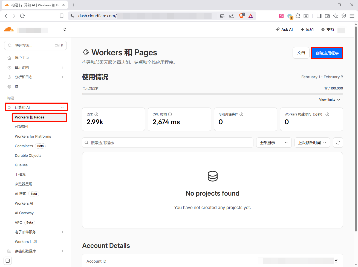Image resolution: width=358 pixels, height=267 pixels.
Task: Open AI 搜索 in the sidebar
Action: click(x=21, y=194)
